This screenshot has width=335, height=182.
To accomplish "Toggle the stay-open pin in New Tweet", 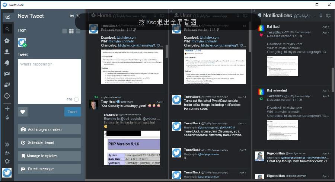I will pyautogui.click(x=72, y=16).
